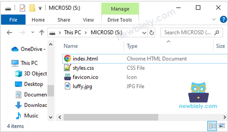The height and width of the screenshot is (132, 228).
Task: Click the Chrome icon next to index.html
Action: (x=67, y=59)
